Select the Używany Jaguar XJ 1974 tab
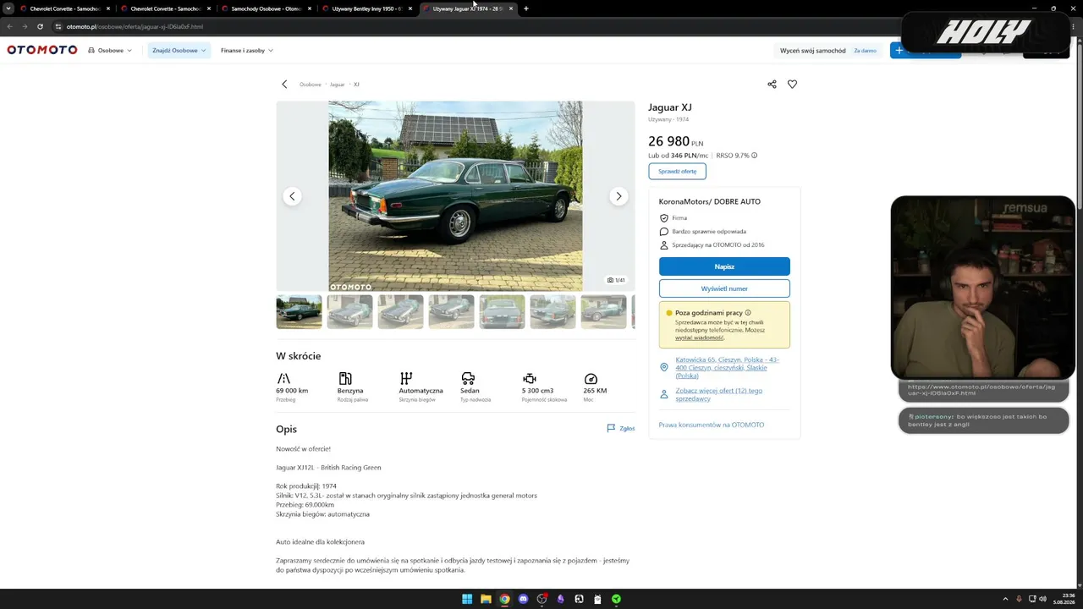The height and width of the screenshot is (609, 1083). (467, 8)
